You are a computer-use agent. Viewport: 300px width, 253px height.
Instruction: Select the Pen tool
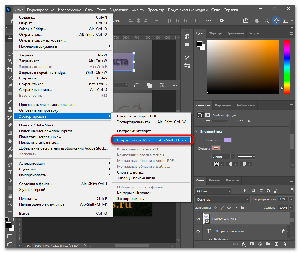10,164
